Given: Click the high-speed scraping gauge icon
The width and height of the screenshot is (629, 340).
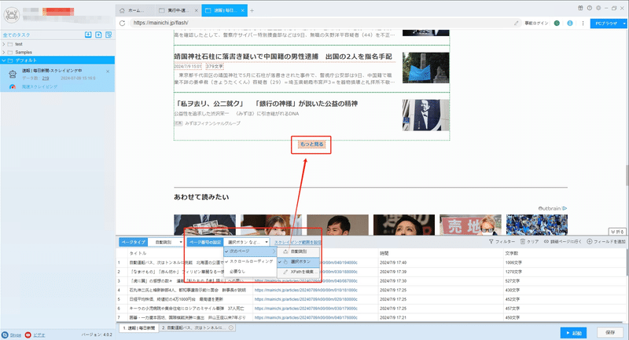Looking at the screenshot, I should click(x=13, y=86).
